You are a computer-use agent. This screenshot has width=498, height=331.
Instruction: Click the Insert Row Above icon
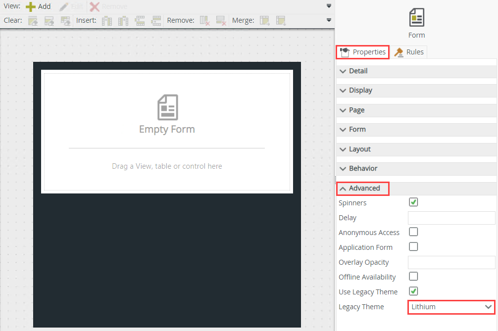point(141,20)
